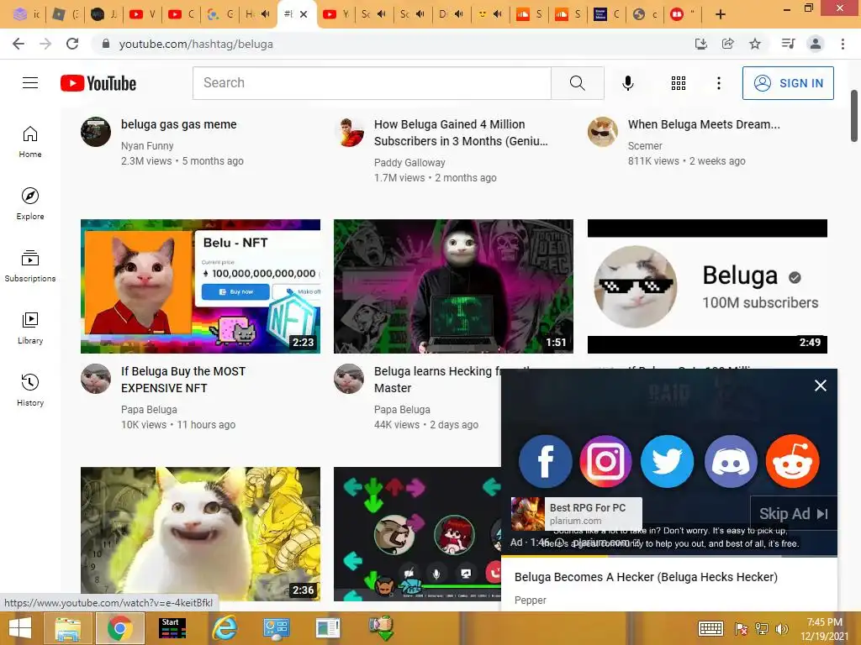
Task: Close the active #beluga tab
Action: pyautogui.click(x=303, y=14)
